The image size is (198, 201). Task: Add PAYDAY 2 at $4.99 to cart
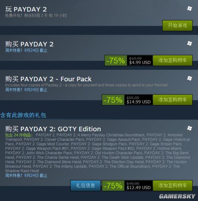point(173,60)
